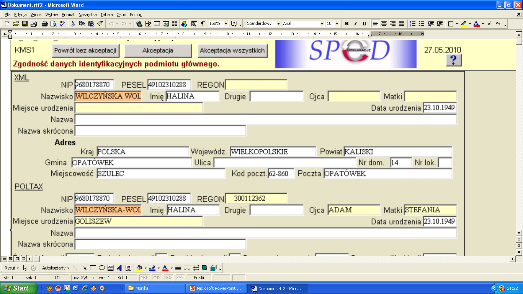This screenshot has height=294, width=523.
Task: Toggle the ZMN track changes indicator
Action: pyautogui.click(x=156, y=278)
